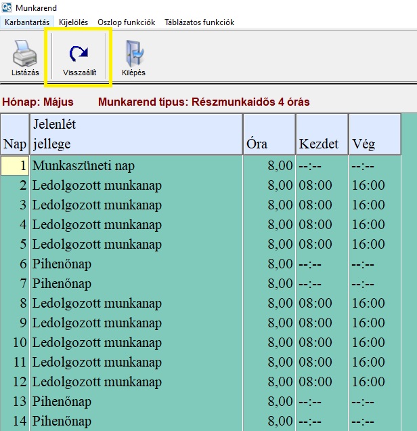Viewport: 417px width, 431px height.
Task: Click the Listázás printer icon
Action: tap(25, 54)
